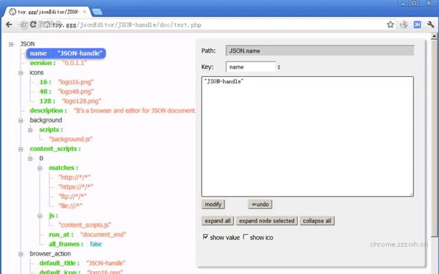This screenshot has width=439, height=274.
Task: Collapse the content_scripts node
Action: (x=20, y=149)
